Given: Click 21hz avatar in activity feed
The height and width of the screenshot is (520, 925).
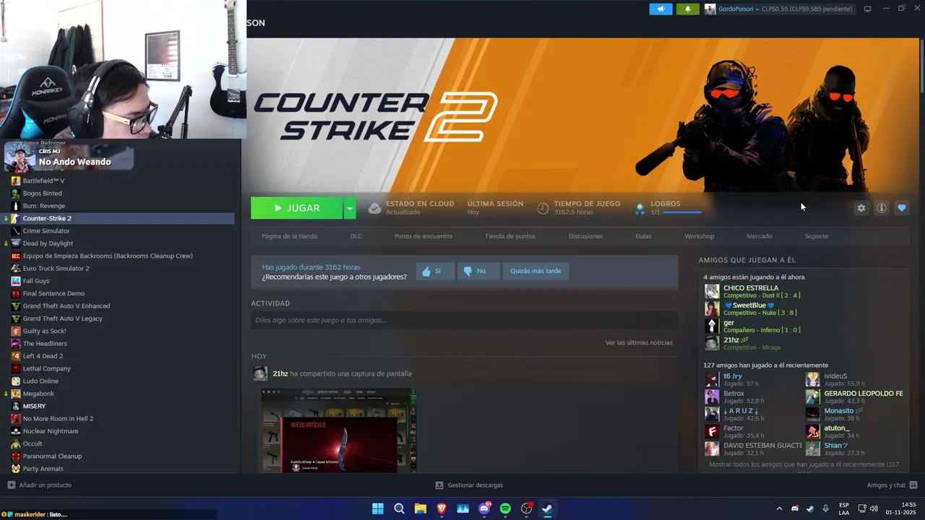Looking at the screenshot, I should click(x=260, y=373).
